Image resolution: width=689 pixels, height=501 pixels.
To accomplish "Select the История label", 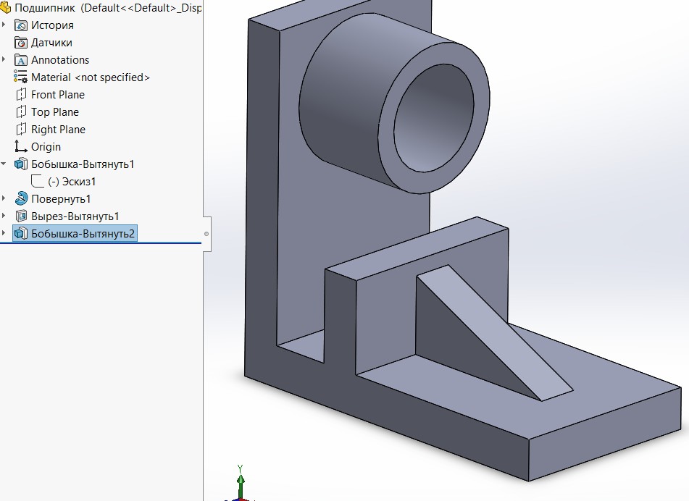I will coord(52,25).
